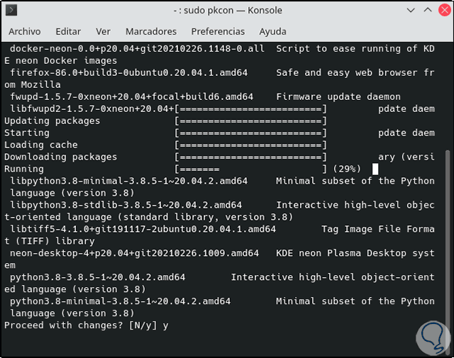454x358 pixels.
Task: Open the Ayuda menu
Action: click(x=273, y=32)
